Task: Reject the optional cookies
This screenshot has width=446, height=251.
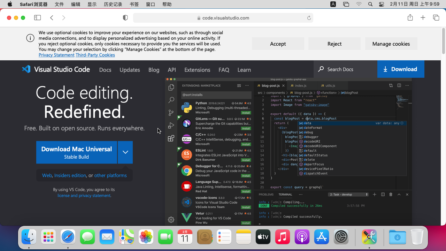Action: (334, 44)
